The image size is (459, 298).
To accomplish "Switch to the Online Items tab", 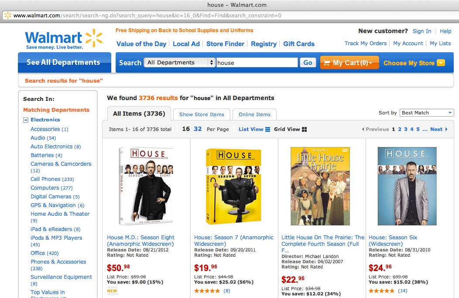I will pyautogui.click(x=254, y=114).
